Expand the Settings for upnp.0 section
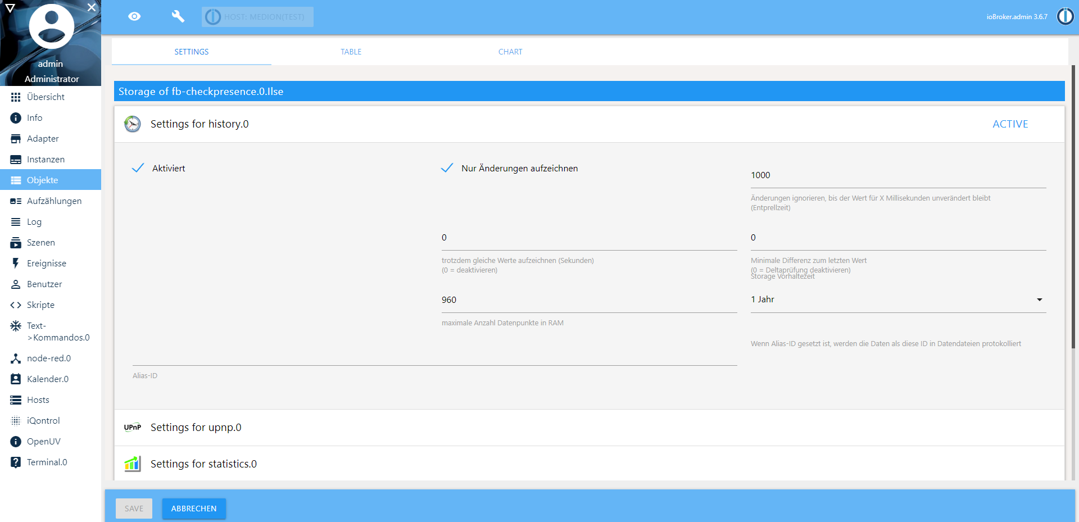The image size is (1079, 522). [x=589, y=428]
